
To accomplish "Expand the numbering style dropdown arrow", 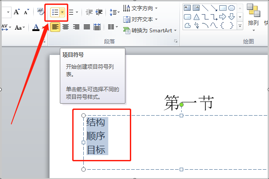I will pos(77,12).
